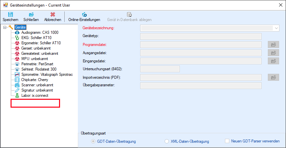Select Labor: ix.connect entry
Image resolution: width=286 pixels, height=148 pixels.
pyautogui.click(x=35, y=95)
